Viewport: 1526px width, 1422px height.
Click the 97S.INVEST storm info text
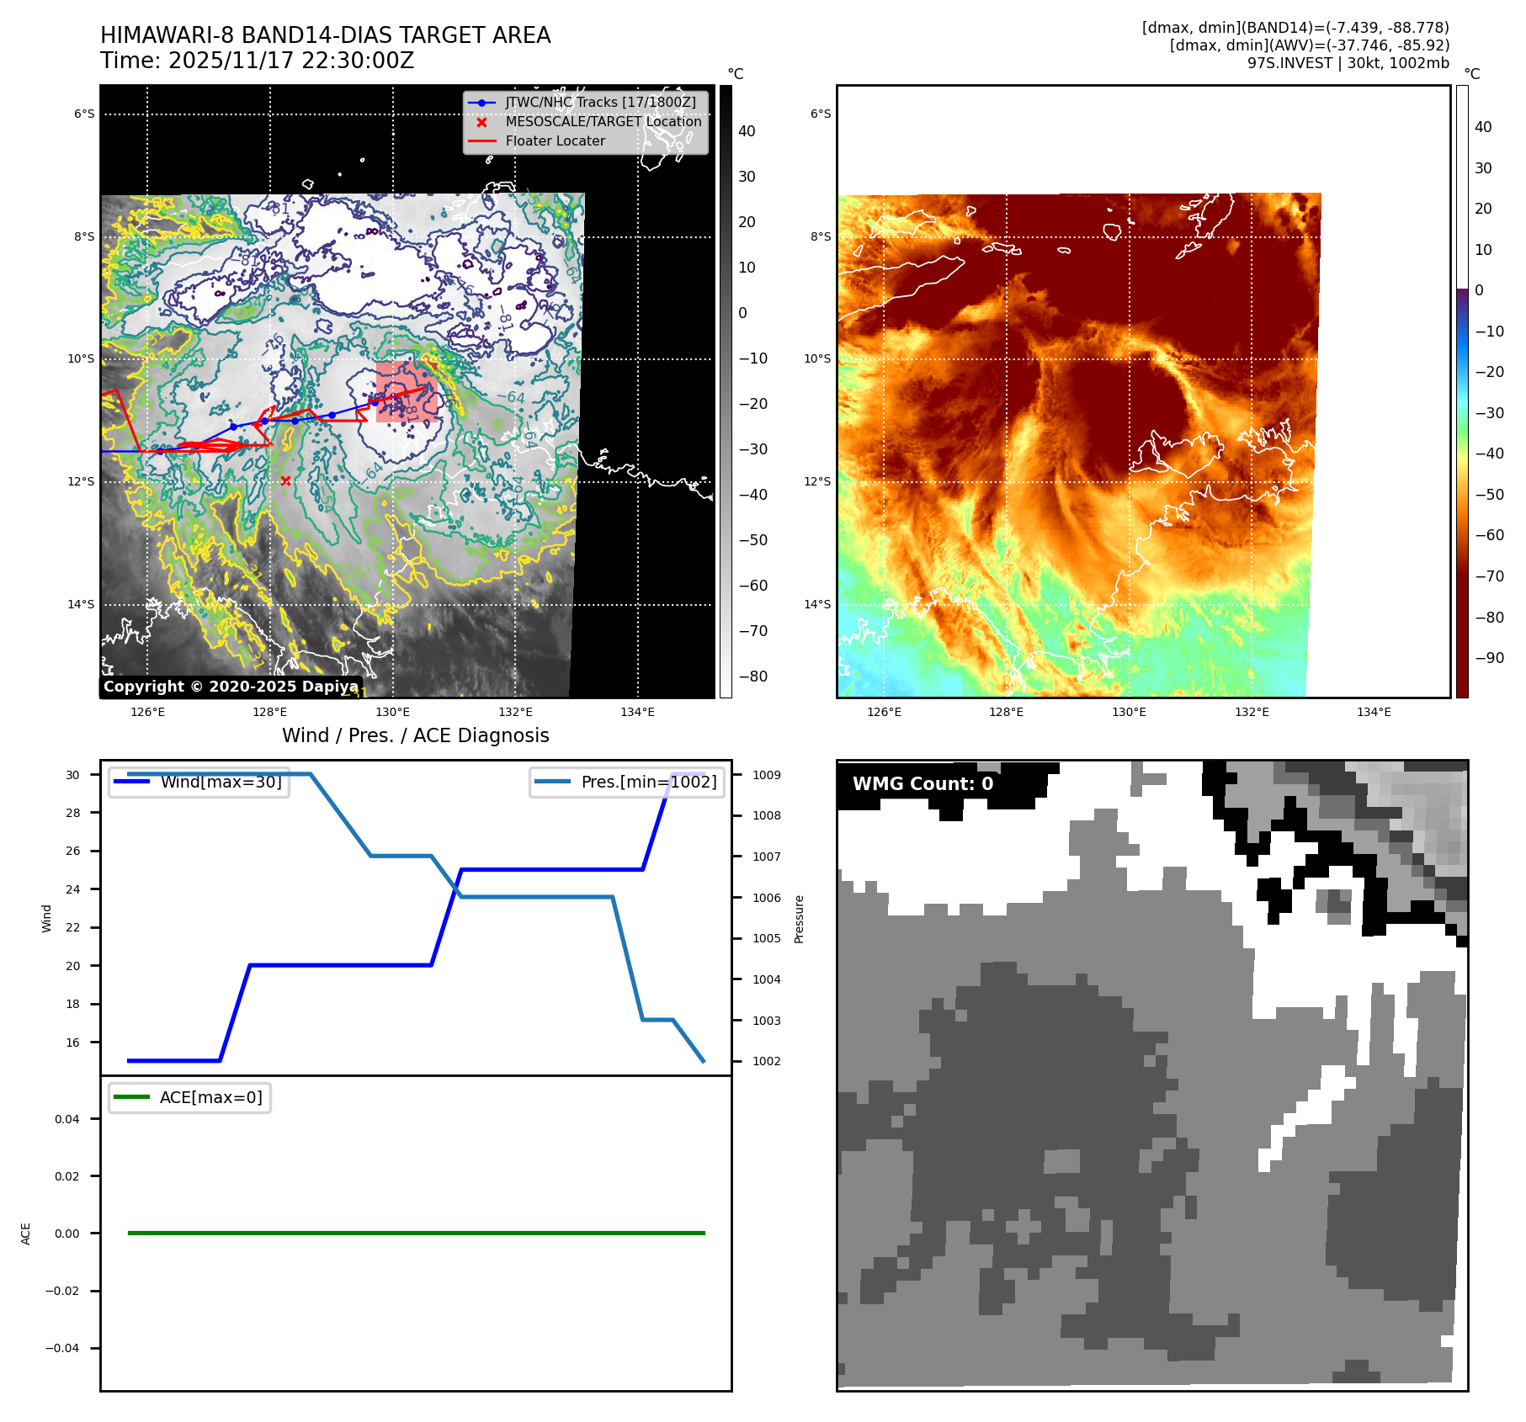(1348, 63)
